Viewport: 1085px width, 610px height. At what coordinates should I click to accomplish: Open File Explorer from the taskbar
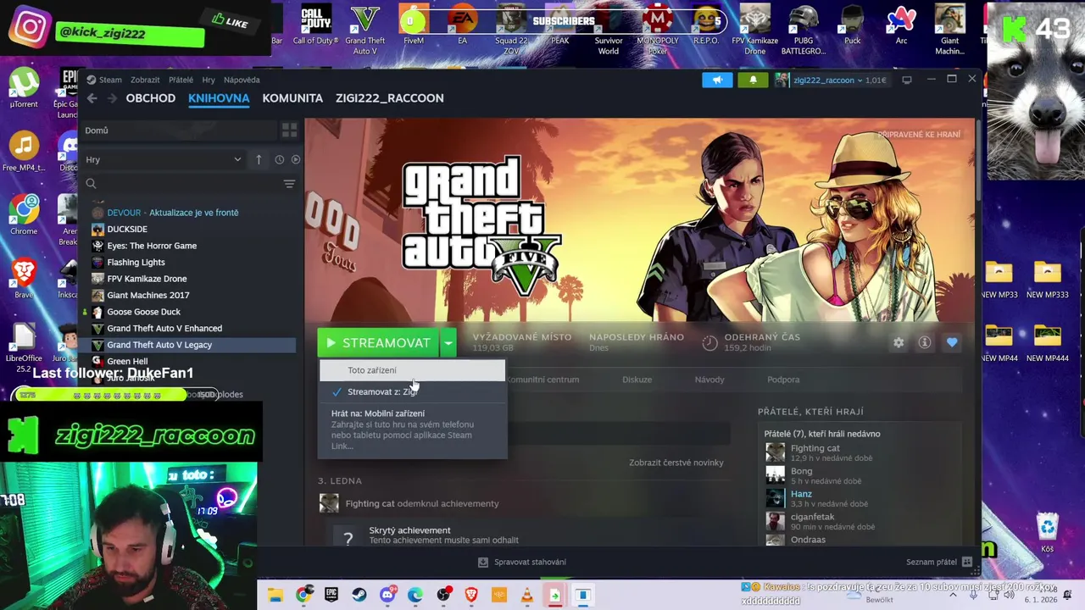tap(275, 596)
